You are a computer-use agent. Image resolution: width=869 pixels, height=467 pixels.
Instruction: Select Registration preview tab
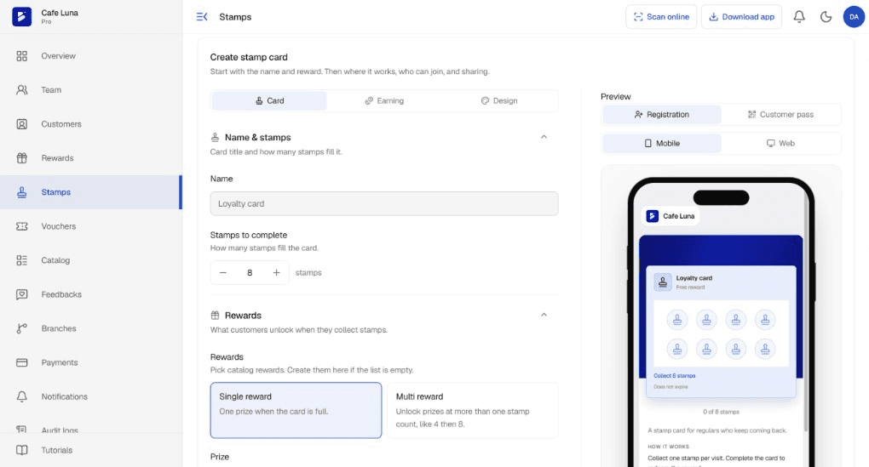point(662,115)
